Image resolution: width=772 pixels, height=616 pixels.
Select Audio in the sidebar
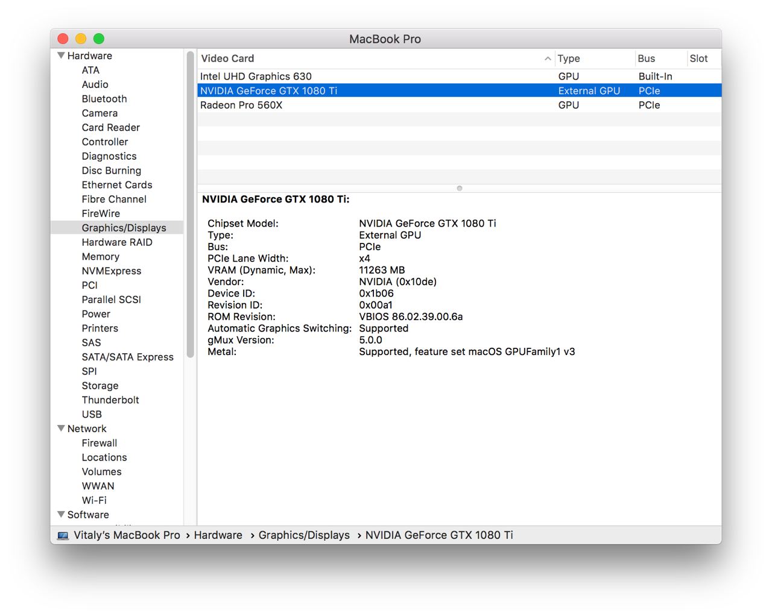(x=95, y=84)
